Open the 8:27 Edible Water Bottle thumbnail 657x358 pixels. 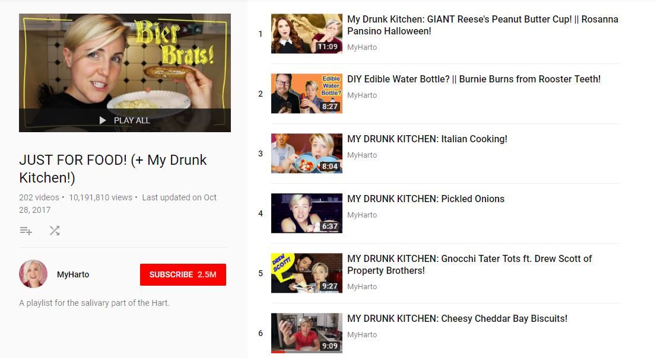307,93
